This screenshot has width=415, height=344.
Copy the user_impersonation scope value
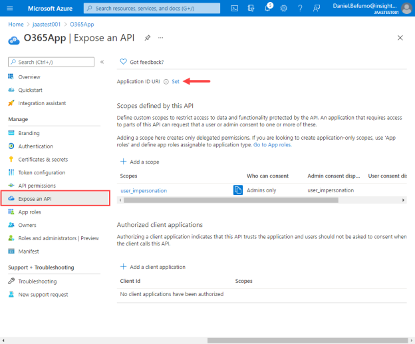point(238,190)
